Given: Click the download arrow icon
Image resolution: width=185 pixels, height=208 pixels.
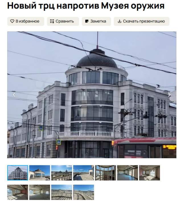Looking at the screenshot, I should tap(120, 21).
